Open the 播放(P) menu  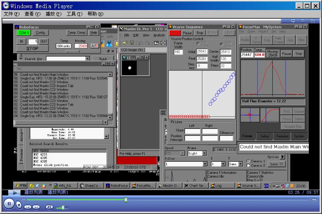tap(54, 14)
